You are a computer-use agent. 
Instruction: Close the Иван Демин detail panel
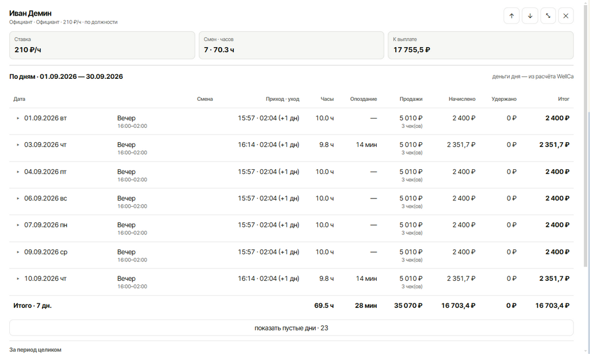[x=566, y=16]
